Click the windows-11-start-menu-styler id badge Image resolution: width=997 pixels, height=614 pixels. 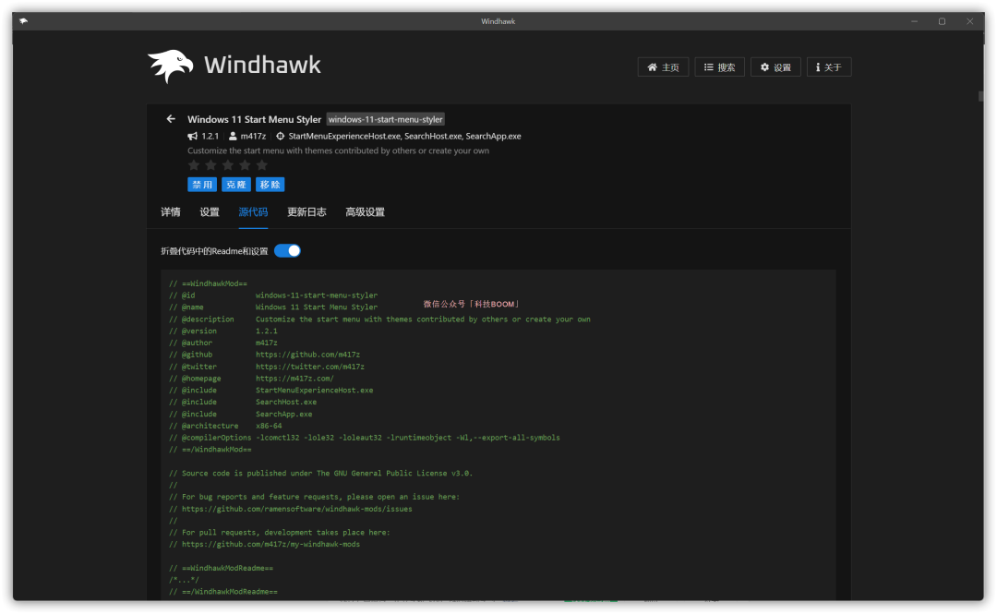[x=385, y=120]
